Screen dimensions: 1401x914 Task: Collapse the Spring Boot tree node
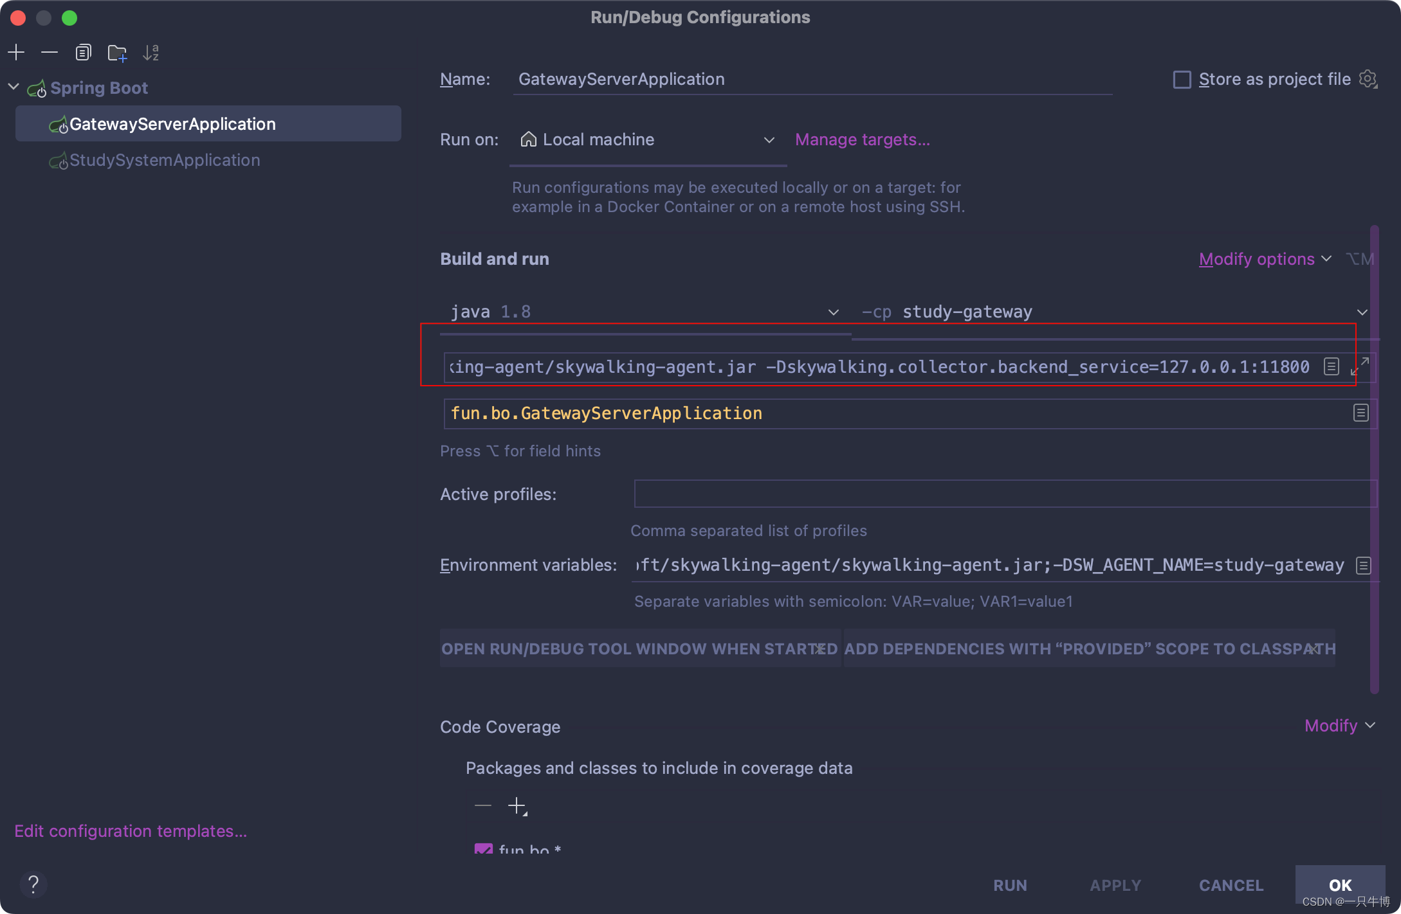(14, 87)
